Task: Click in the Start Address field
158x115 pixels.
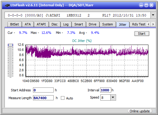Action: (x=43, y=90)
